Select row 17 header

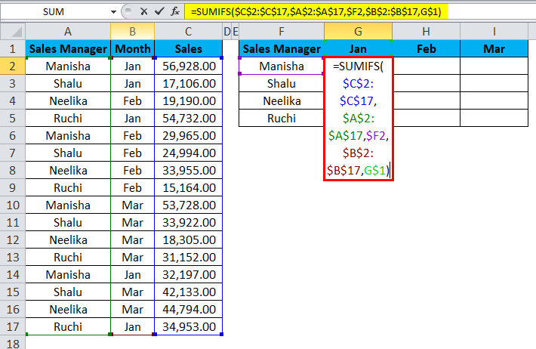(x=13, y=326)
